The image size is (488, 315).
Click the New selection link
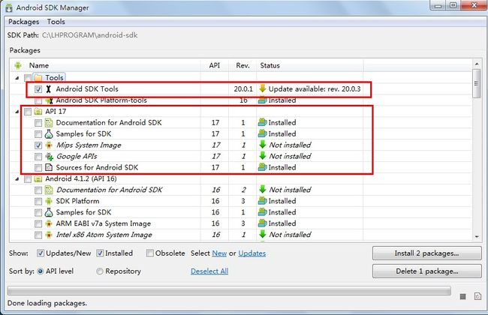(x=219, y=253)
